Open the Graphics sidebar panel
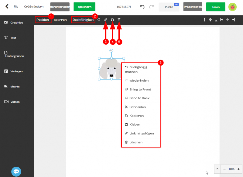 14,22
